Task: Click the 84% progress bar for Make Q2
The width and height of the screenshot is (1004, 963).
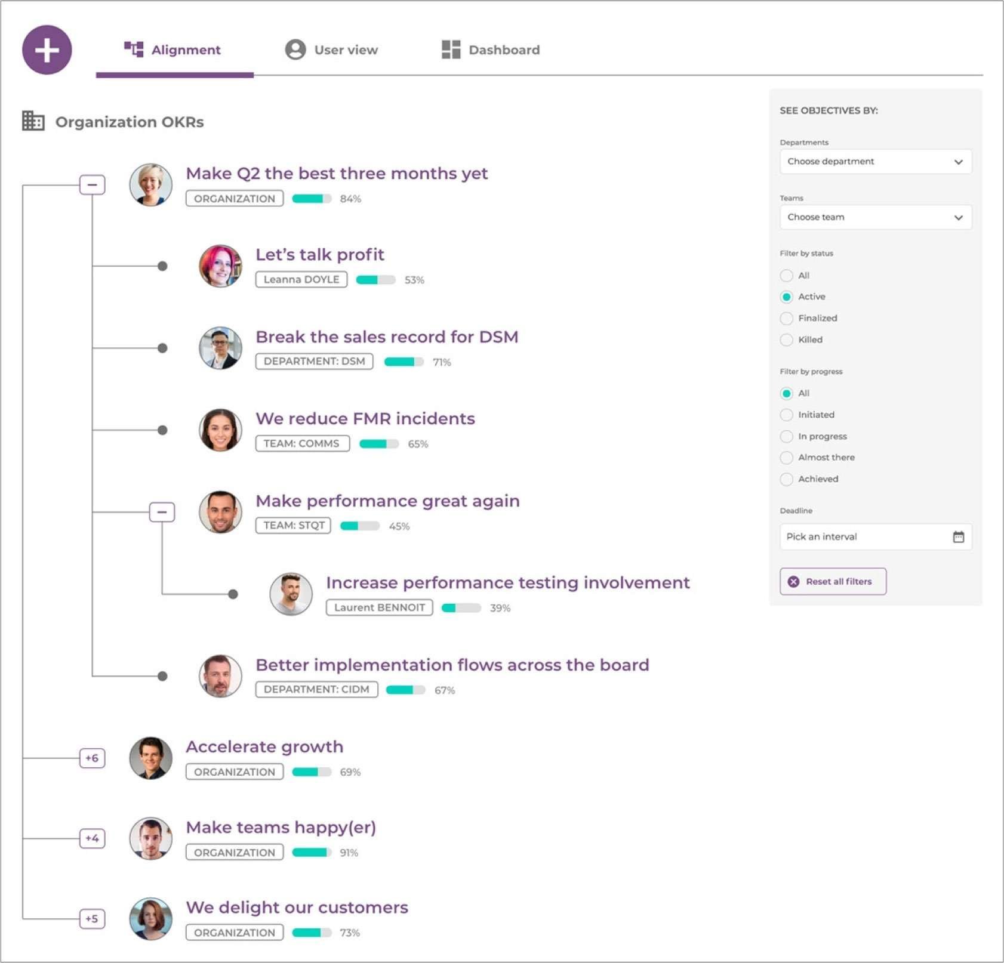Action: tap(312, 199)
